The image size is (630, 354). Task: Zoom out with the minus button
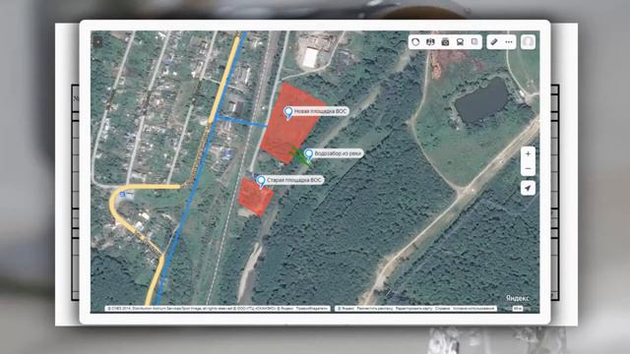click(x=528, y=168)
